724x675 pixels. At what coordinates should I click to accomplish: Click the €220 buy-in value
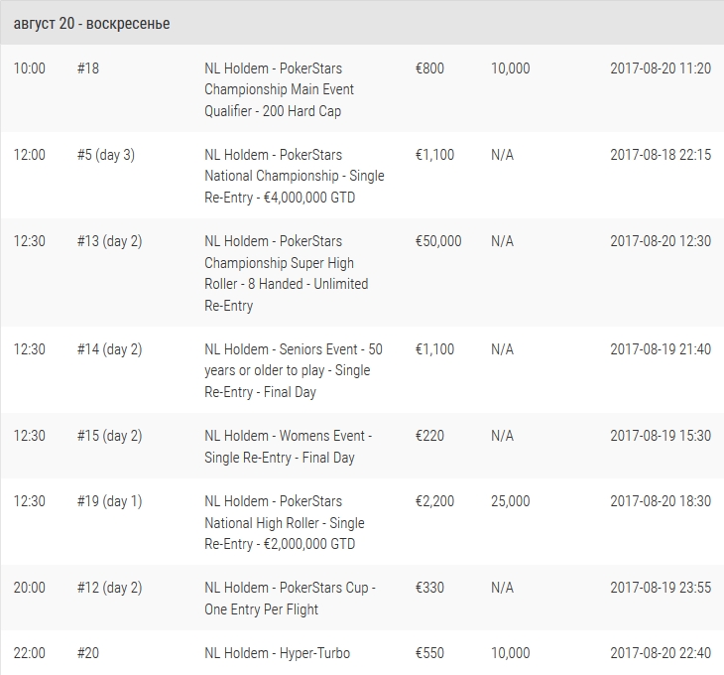click(x=429, y=436)
